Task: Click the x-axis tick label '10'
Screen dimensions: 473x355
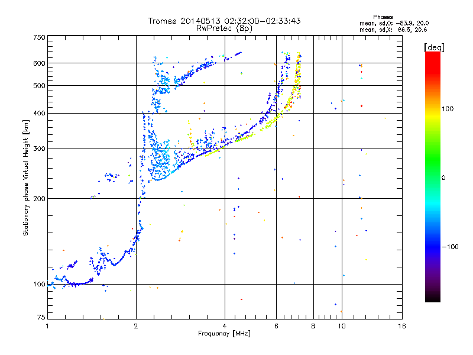Action: tap(342, 326)
